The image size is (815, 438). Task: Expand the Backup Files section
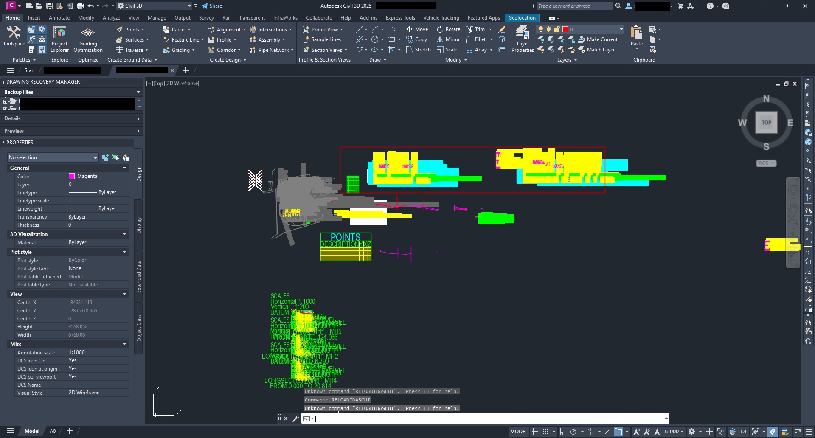[138, 92]
